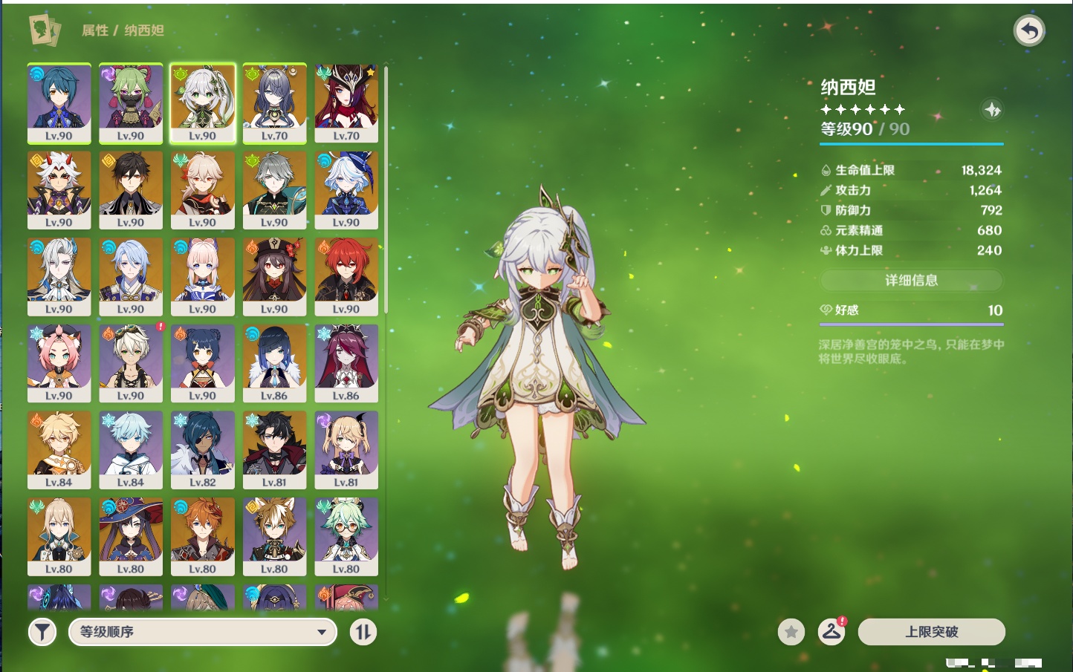Open the 详细信息 details button
Screen dimensions: 1073x672
(x=912, y=280)
